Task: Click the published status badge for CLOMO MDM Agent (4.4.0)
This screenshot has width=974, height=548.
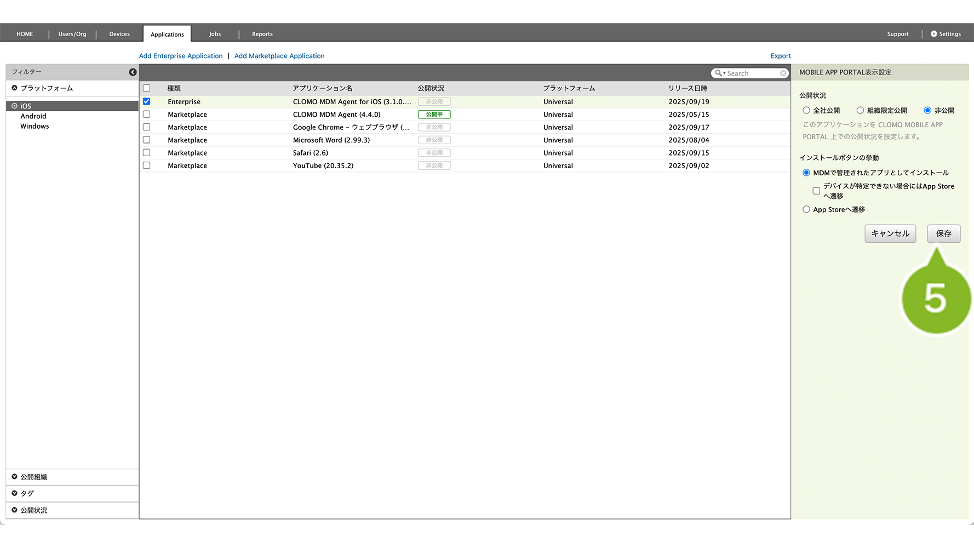Action: (x=434, y=115)
